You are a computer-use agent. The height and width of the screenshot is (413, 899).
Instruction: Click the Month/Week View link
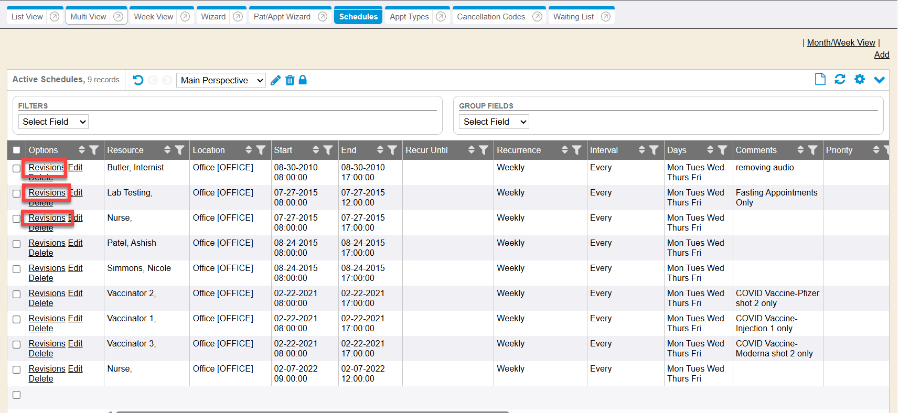[841, 42]
